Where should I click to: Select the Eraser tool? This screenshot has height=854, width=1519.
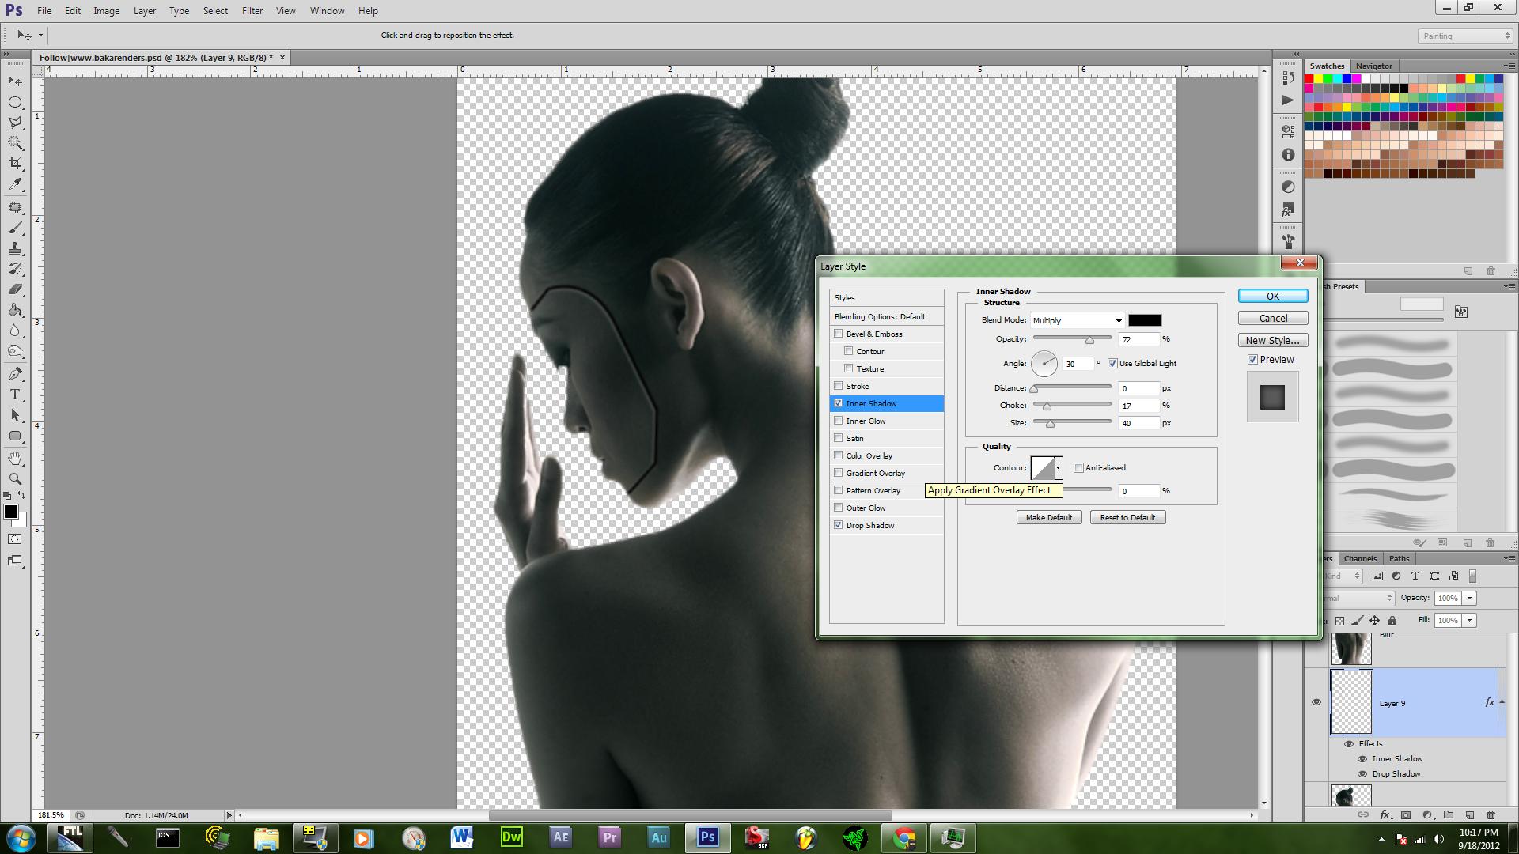tap(15, 289)
